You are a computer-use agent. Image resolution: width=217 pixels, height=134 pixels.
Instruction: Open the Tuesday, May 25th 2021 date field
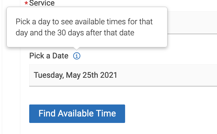pyautogui.click(x=123, y=75)
